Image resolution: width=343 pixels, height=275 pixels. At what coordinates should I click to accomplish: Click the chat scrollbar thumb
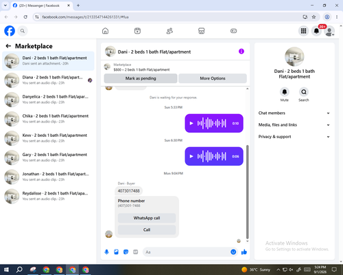tap(247, 192)
